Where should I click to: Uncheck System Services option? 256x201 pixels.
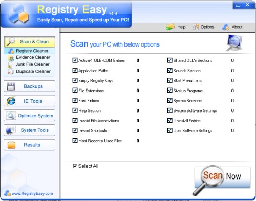pyautogui.click(x=169, y=101)
